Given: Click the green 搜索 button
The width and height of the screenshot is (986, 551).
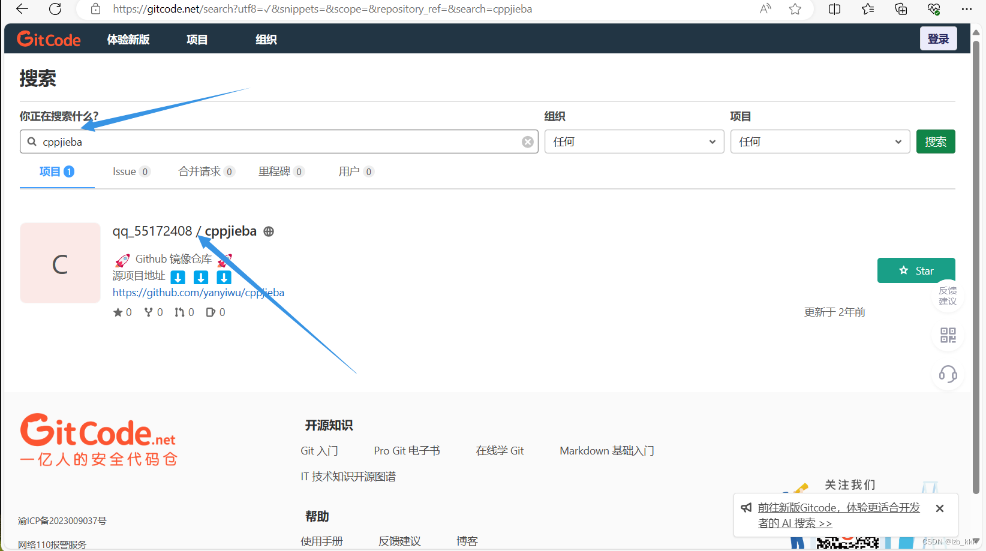Looking at the screenshot, I should pos(936,142).
